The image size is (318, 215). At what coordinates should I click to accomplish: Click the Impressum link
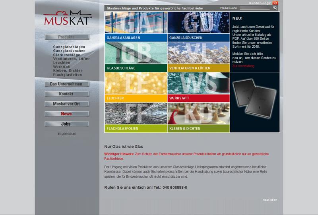[67, 134]
